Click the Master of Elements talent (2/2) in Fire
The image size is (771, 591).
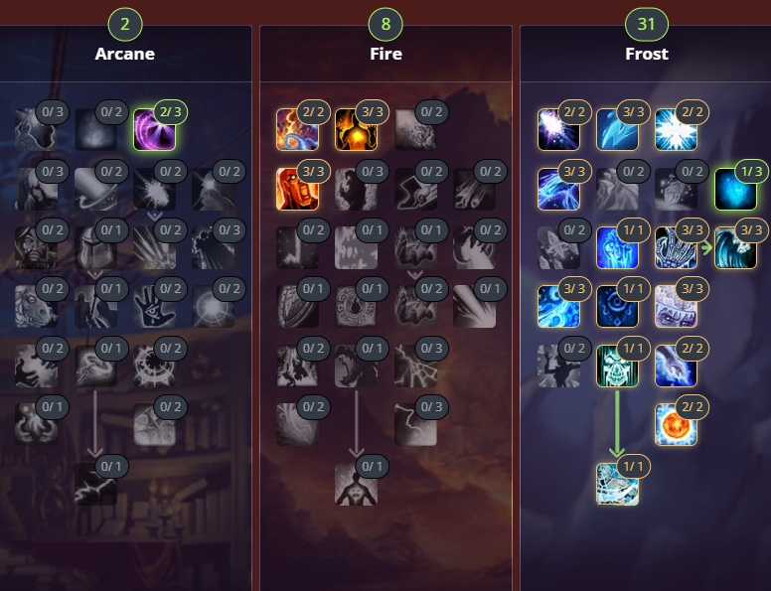click(x=297, y=129)
